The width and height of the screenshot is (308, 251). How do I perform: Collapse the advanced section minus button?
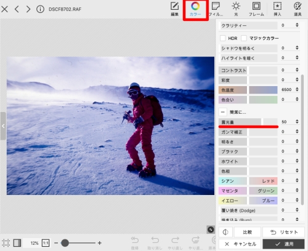click(x=223, y=112)
